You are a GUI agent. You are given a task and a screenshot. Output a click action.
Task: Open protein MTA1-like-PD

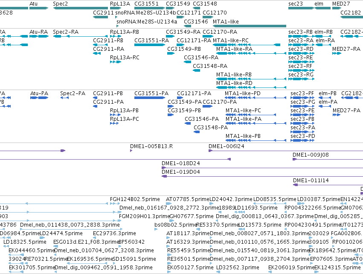pyautogui.click(x=256, y=98)
